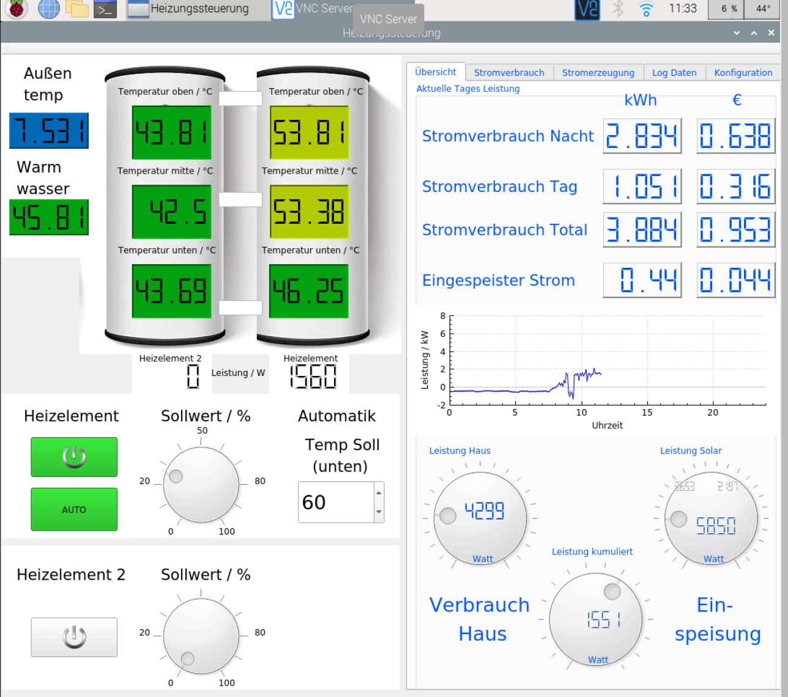Viewport: 788px width, 697px height.
Task: Open the Wi-Fi network menu icon
Action: (646, 9)
